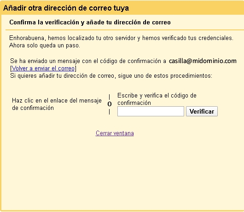Select the casilla@midominio.com email address text
244x212 pixels.
click(203, 61)
